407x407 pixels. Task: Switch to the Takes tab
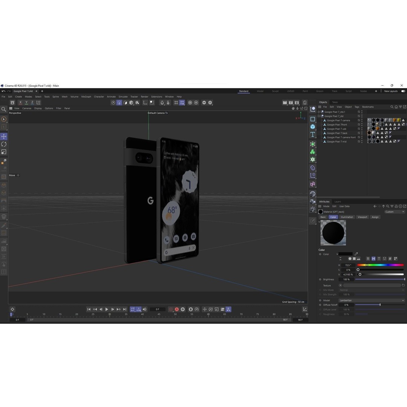click(x=335, y=102)
